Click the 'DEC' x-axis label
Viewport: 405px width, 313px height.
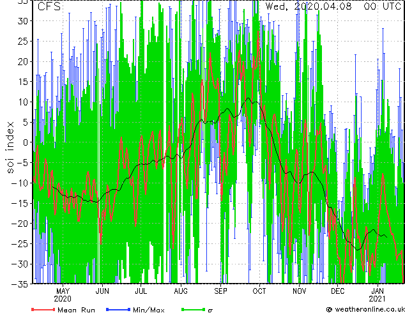(x=338, y=291)
